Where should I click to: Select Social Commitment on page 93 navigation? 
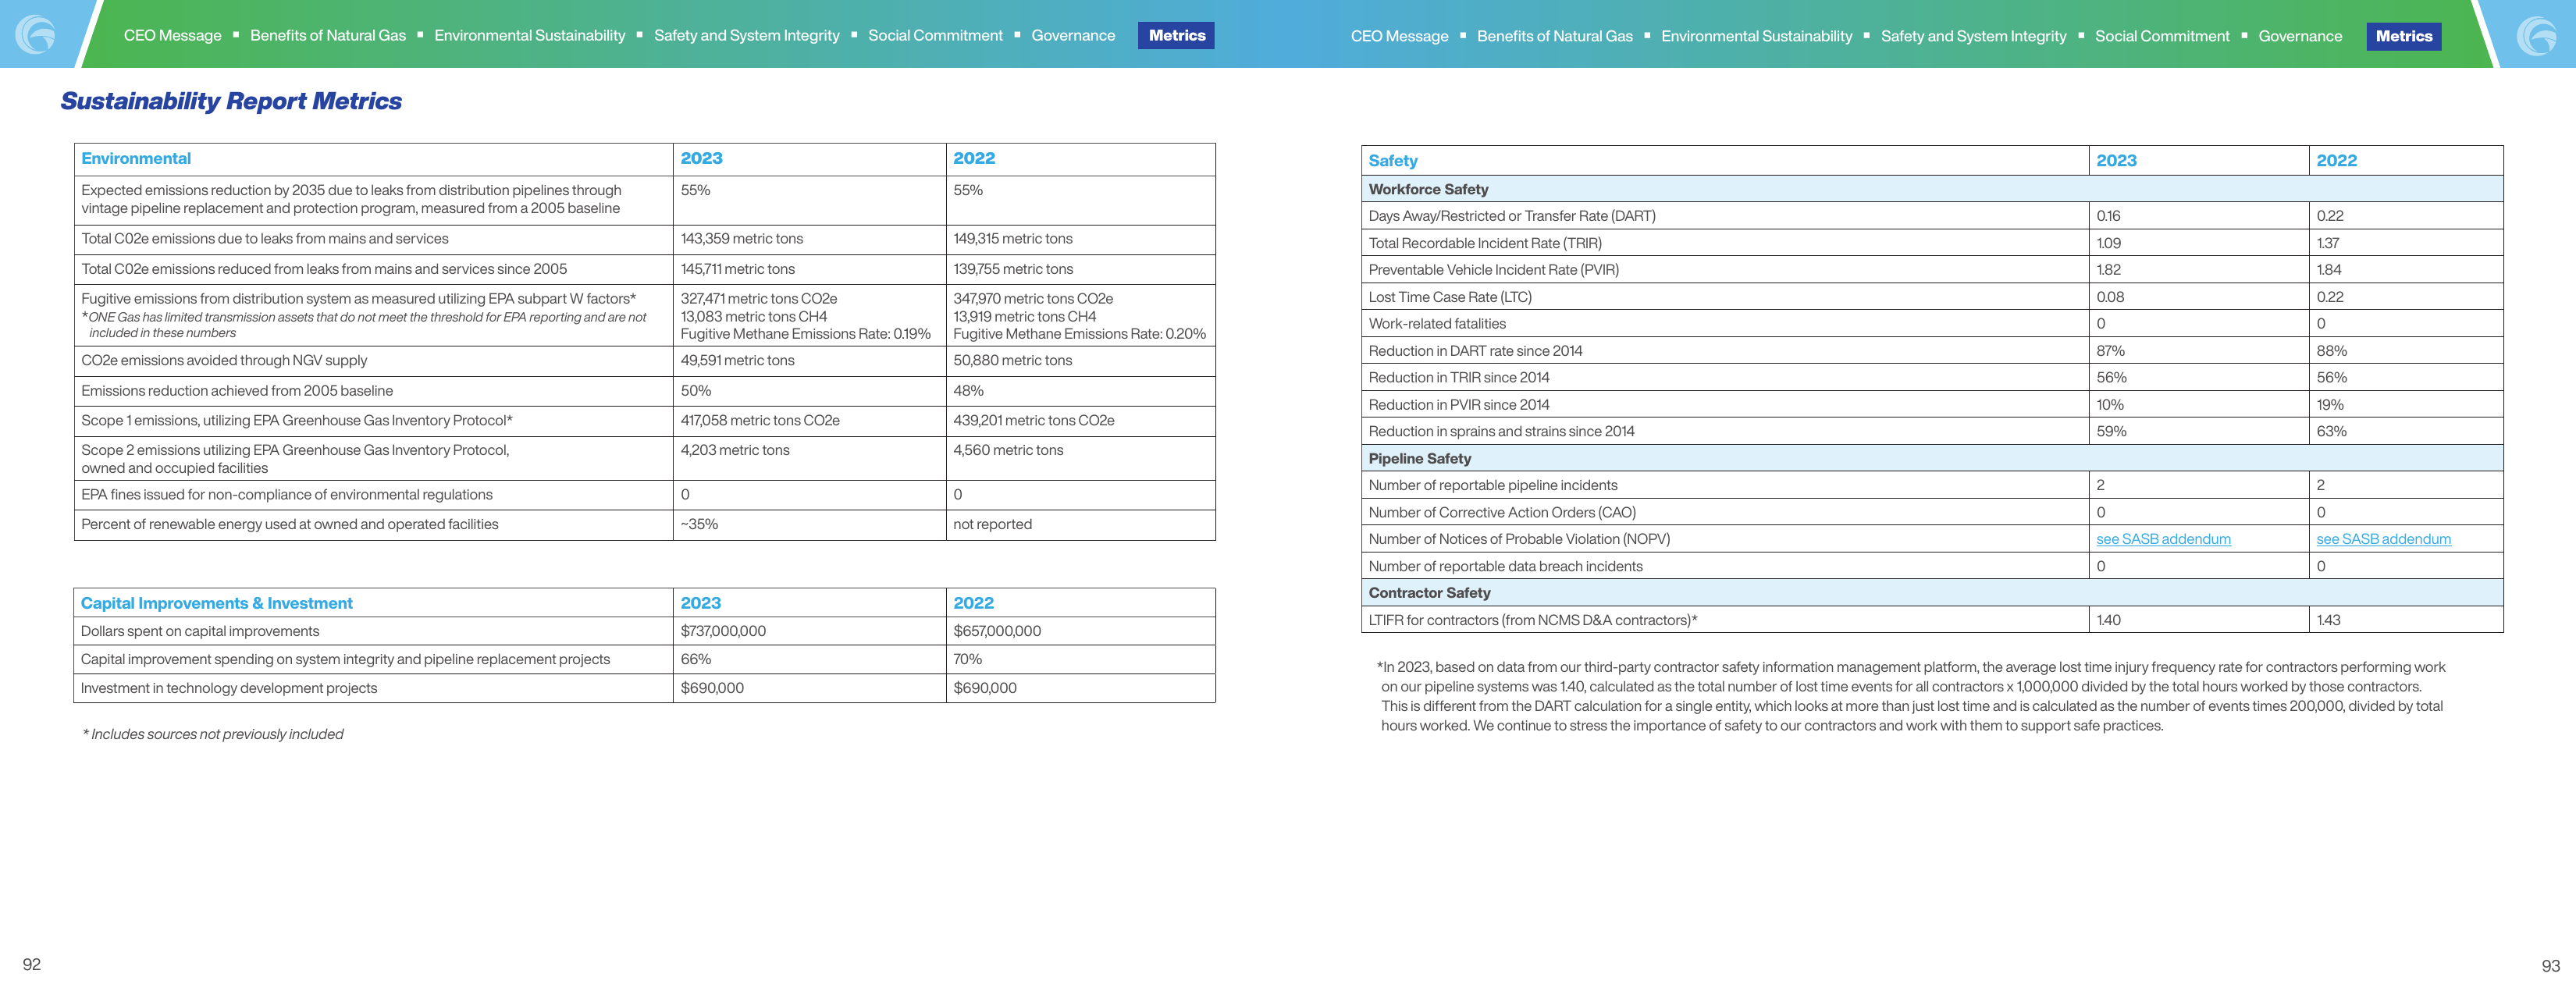2162,36
